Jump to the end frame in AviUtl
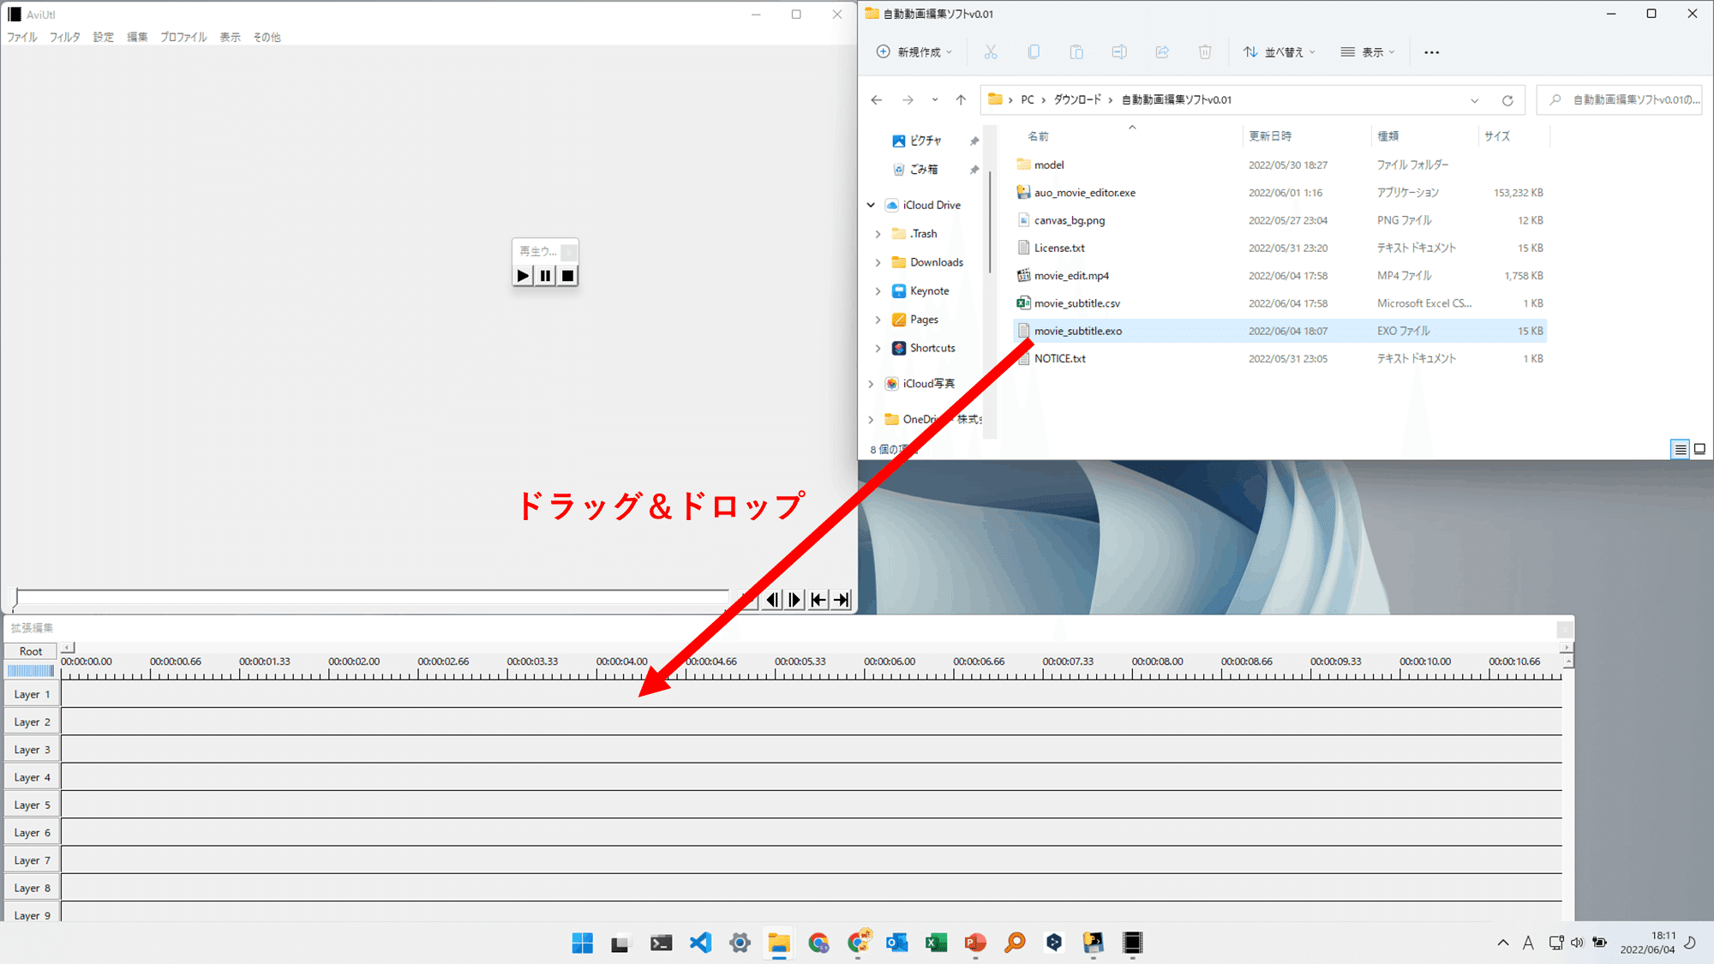Image resolution: width=1714 pixels, height=964 pixels. 842,600
